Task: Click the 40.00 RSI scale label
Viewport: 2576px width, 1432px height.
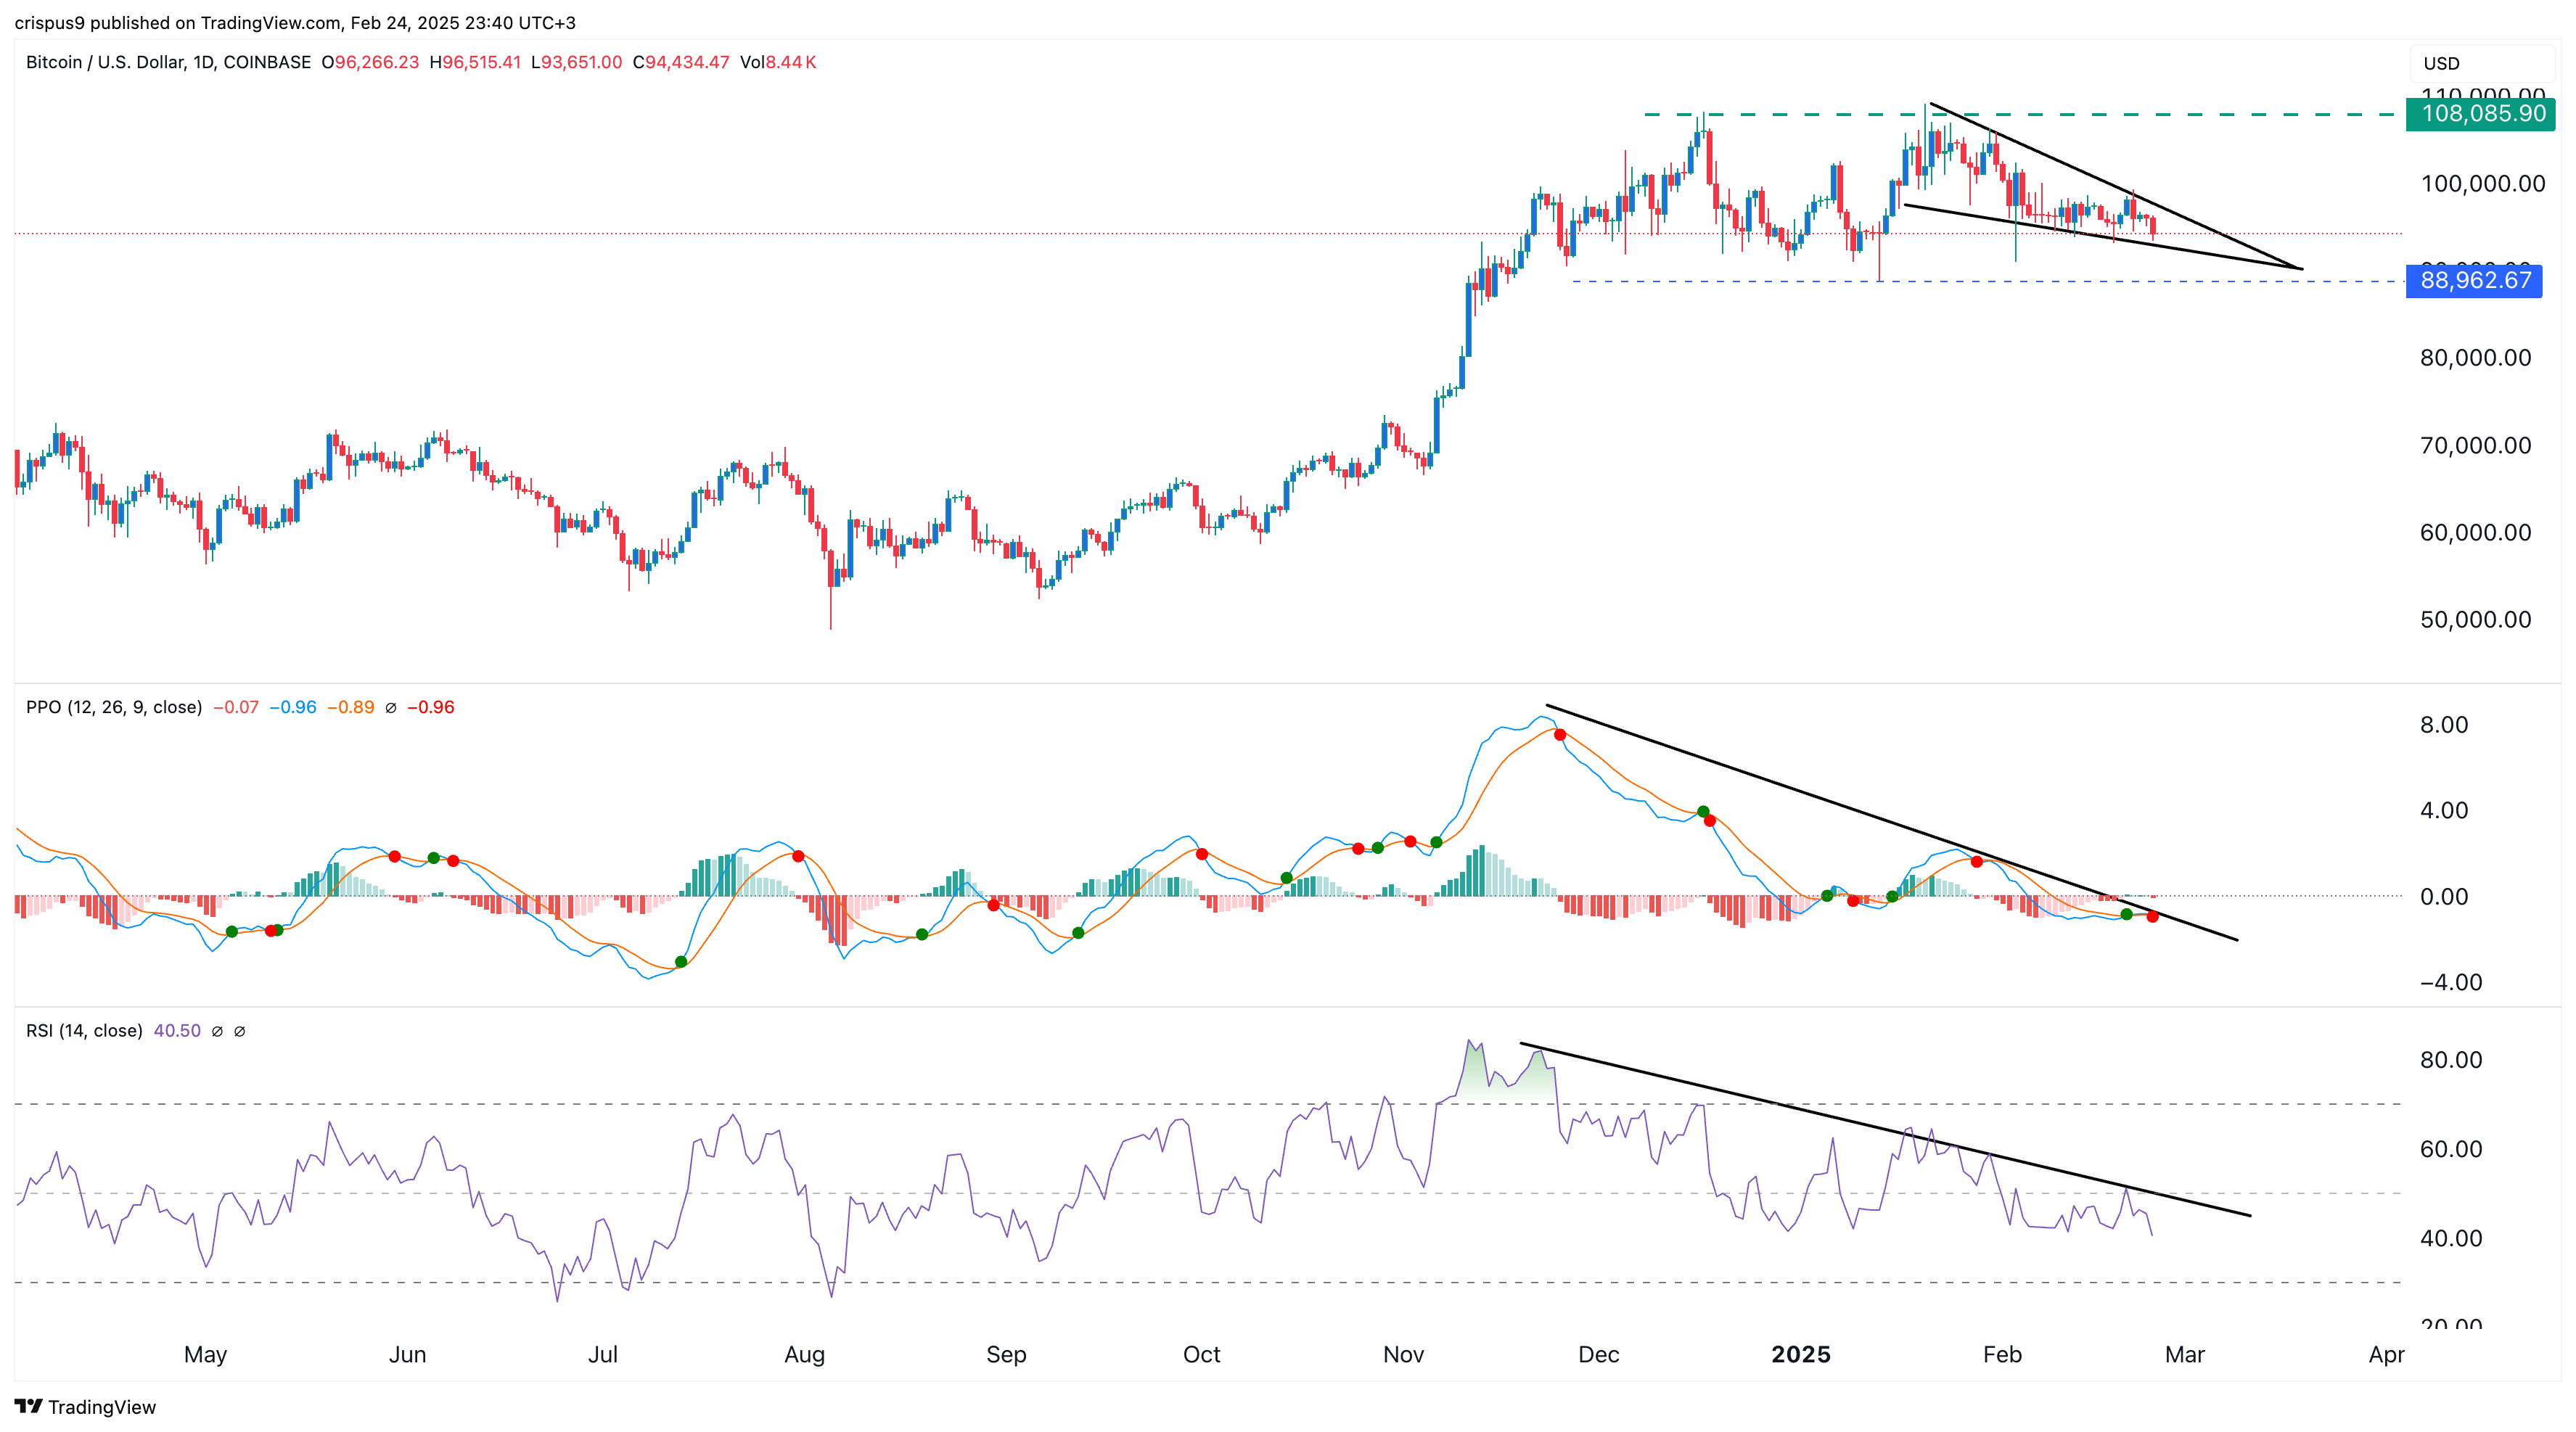Action: [2450, 1238]
